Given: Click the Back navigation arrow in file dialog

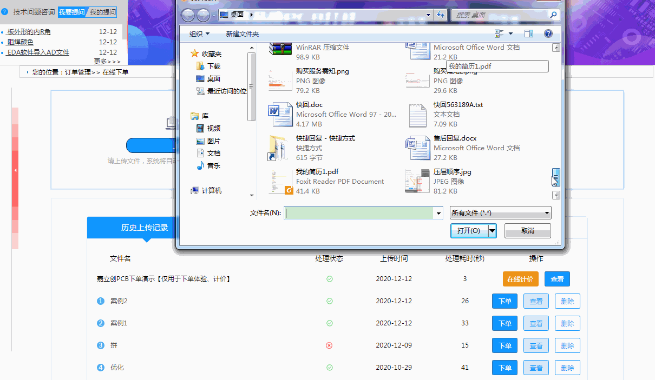Looking at the screenshot, I should pyautogui.click(x=188, y=15).
